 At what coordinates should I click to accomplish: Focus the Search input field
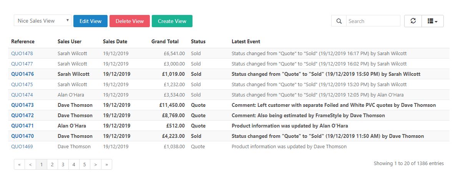[x=373, y=21]
